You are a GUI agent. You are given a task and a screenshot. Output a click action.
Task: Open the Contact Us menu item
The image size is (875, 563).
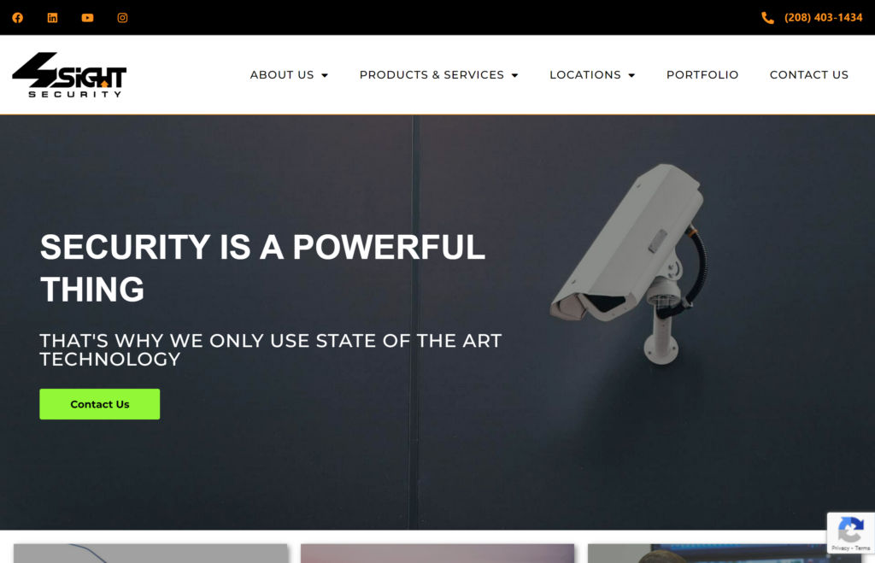click(x=808, y=75)
